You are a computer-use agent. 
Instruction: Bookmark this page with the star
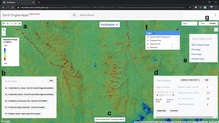tap(190, 7)
